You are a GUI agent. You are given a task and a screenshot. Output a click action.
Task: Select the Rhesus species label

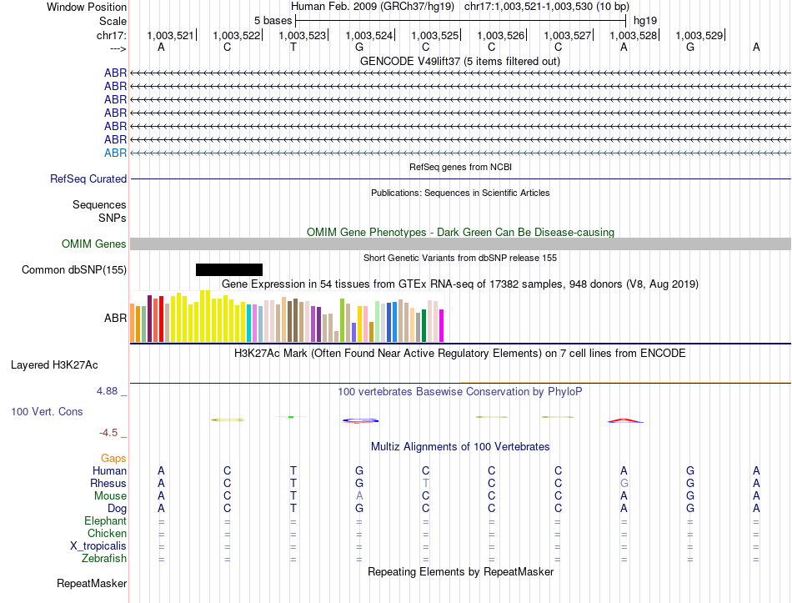pyautogui.click(x=108, y=483)
